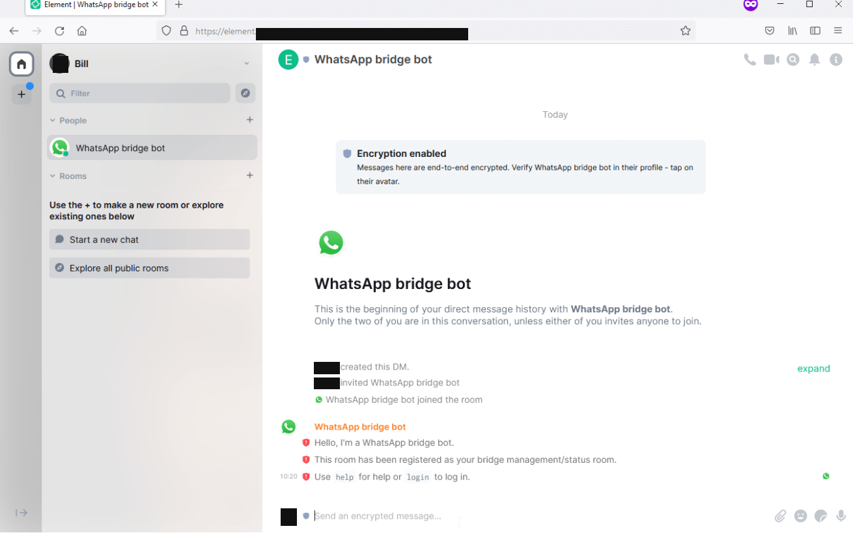Click the encrypted message input field
The height and width of the screenshot is (535, 853).
[521, 516]
